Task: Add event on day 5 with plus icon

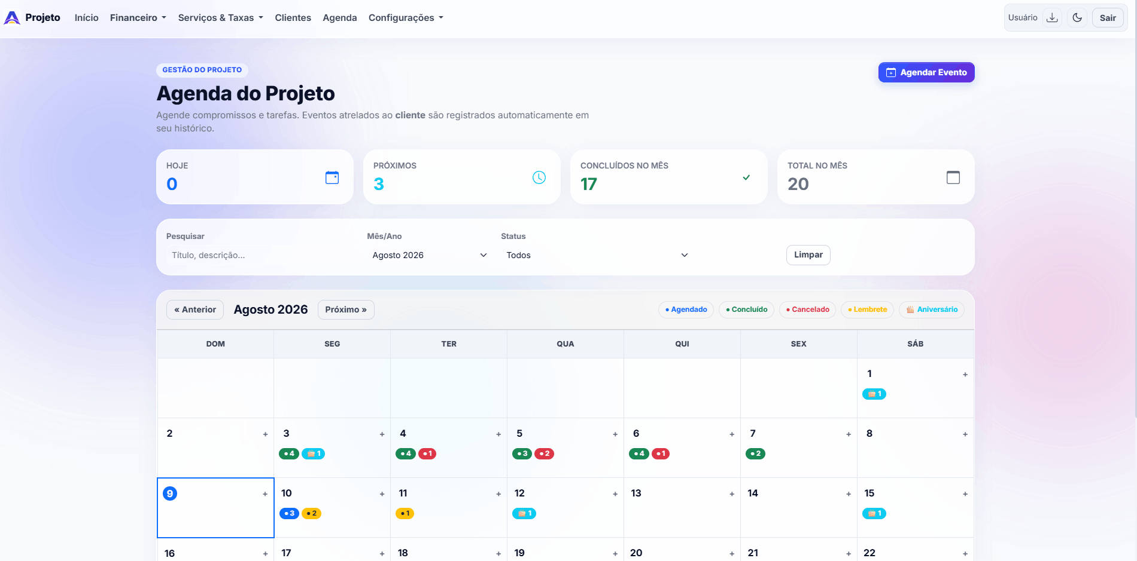Action: [x=615, y=434]
